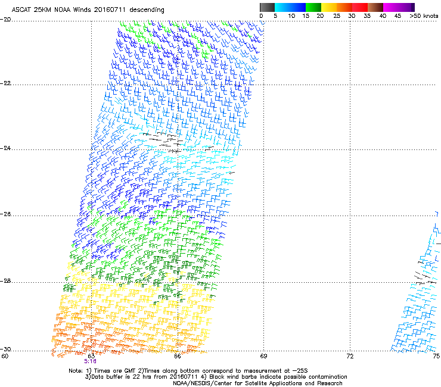The image size is (441, 387).
Task: Click the '25' label on the color scale
Action: tap(337, 16)
